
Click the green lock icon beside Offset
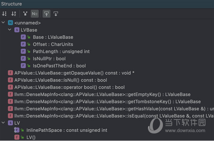[29, 44]
